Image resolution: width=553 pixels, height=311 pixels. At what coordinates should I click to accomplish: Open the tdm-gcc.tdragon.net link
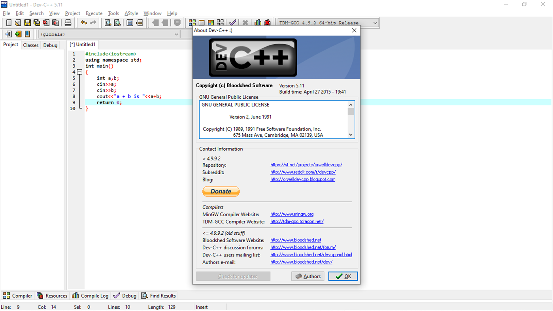coord(297,222)
